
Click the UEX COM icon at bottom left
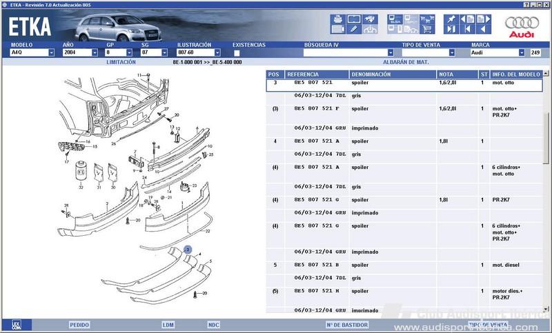coord(16,325)
